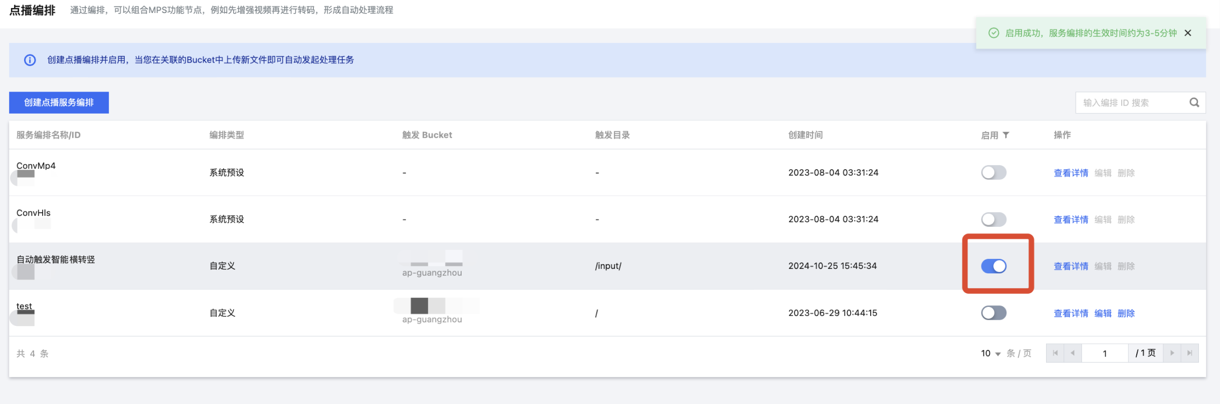Disable the 自动触发智能横转竖 toggle
The height and width of the screenshot is (404, 1220).
(993, 266)
